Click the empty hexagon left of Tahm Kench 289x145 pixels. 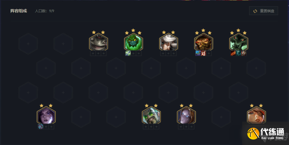[x=63, y=44]
